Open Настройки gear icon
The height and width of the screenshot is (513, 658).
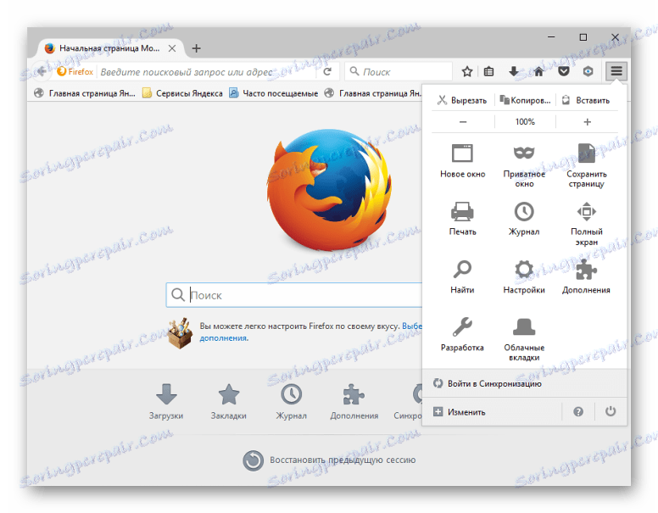click(x=524, y=276)
